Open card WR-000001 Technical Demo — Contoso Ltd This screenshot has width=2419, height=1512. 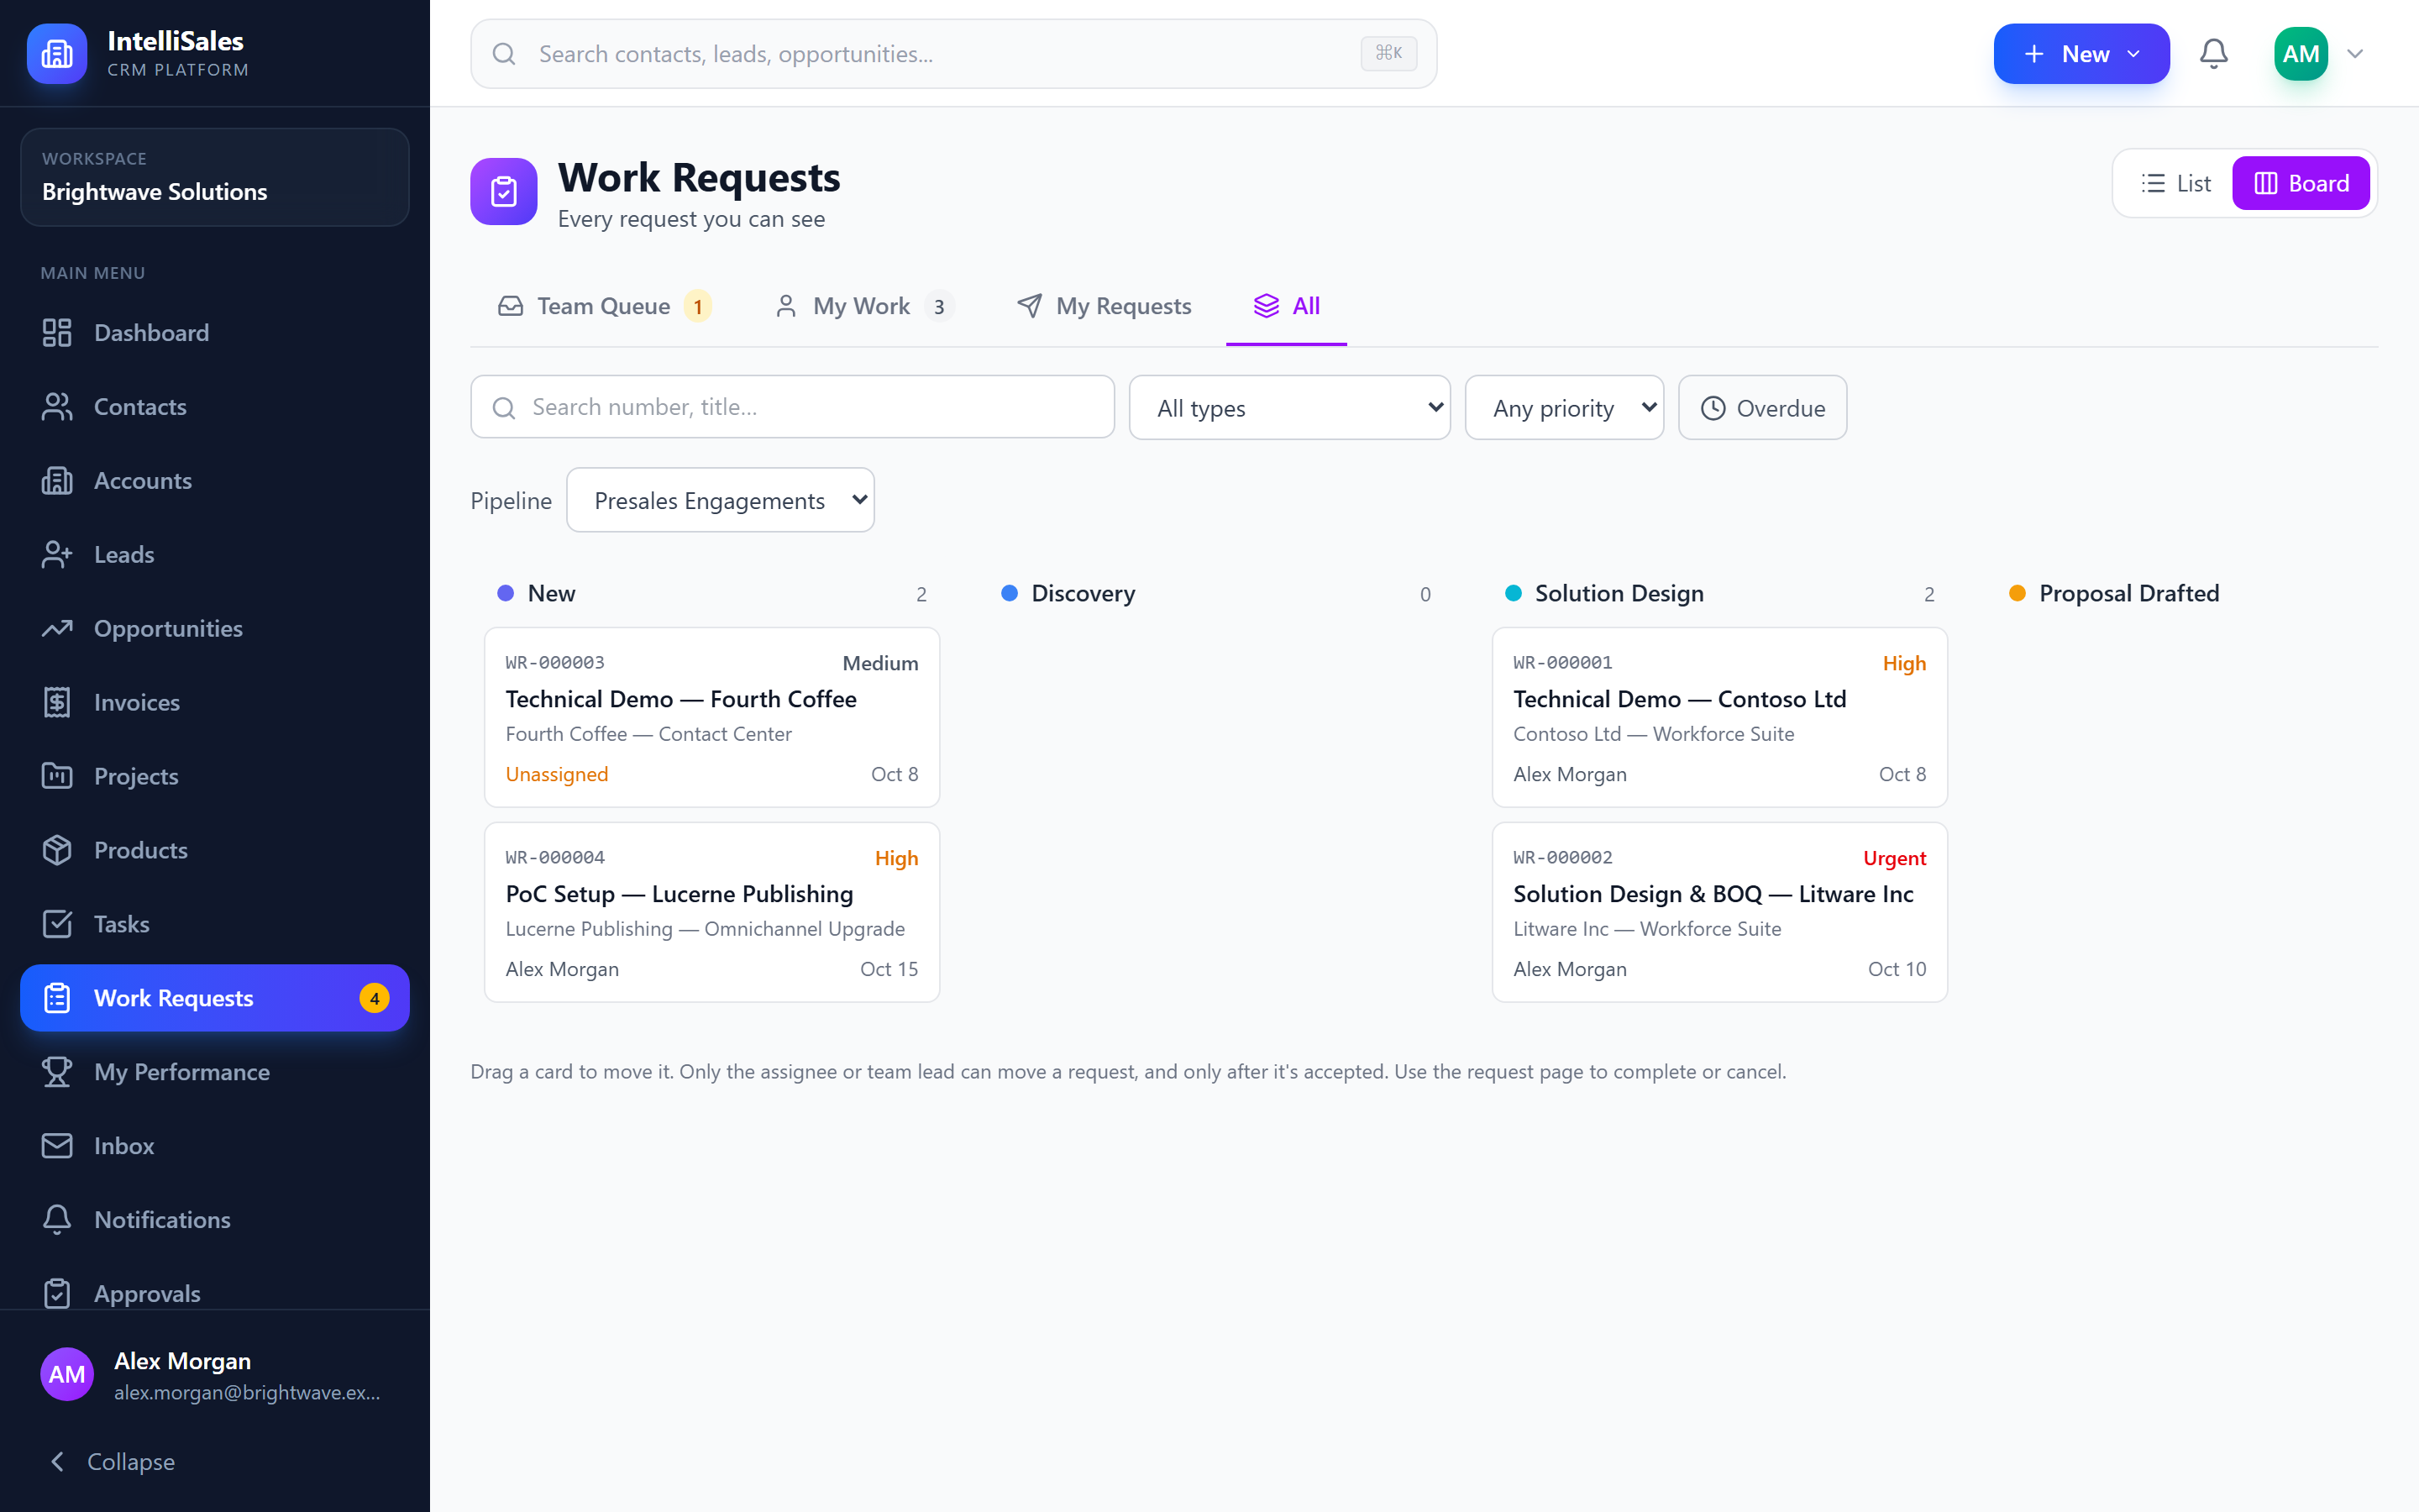[1719, 718]
